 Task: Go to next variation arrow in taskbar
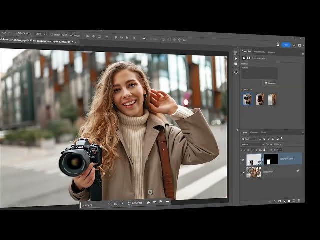click(x=123, y=203)
